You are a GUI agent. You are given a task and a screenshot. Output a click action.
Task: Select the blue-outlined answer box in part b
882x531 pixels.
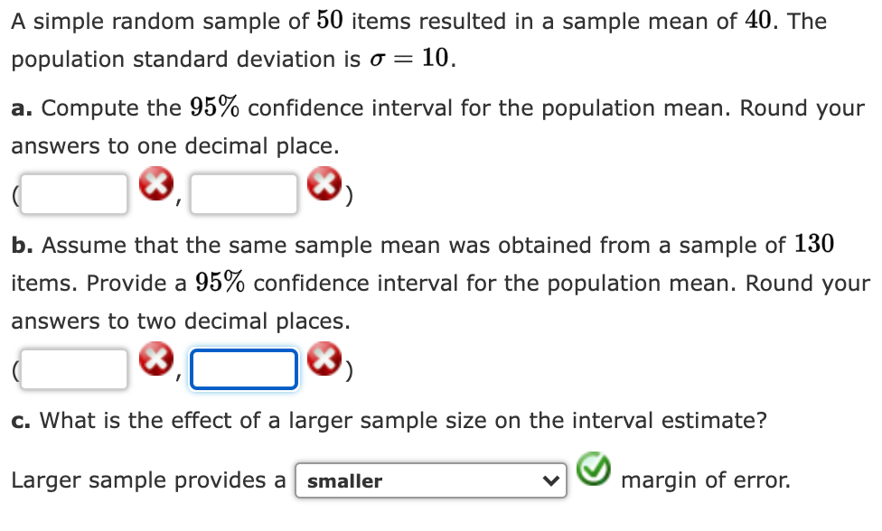click(242, 368)
